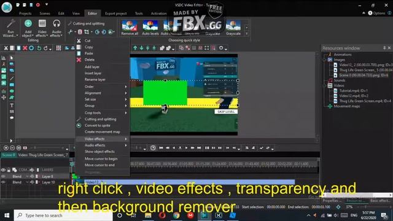Open the View ribbon tab
This screenshot has height=221, width=393.
pyautogui.click(x=76, y=14)
